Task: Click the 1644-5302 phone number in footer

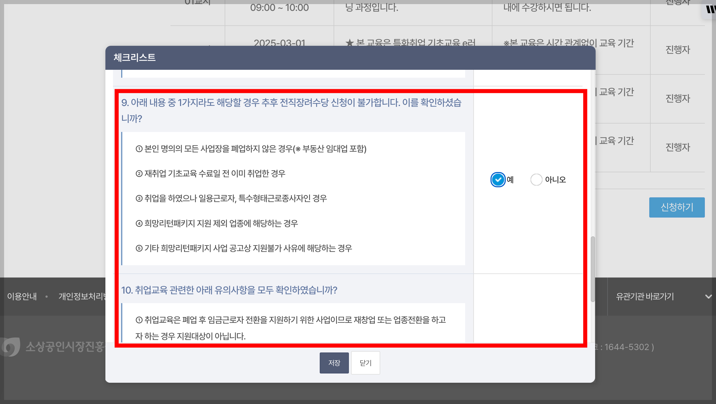Action: point(626,347)
